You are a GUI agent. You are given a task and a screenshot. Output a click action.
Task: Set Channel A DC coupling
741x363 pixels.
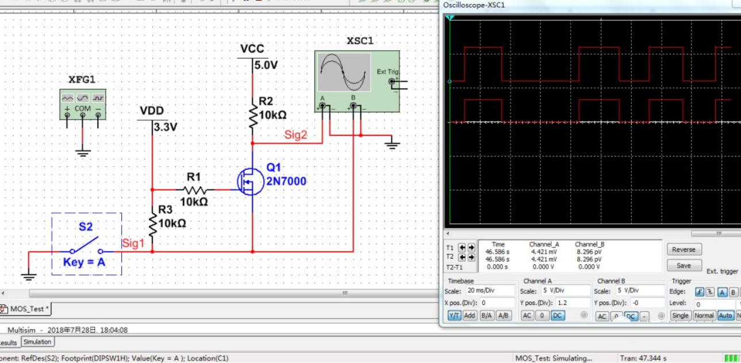[558, 315]
